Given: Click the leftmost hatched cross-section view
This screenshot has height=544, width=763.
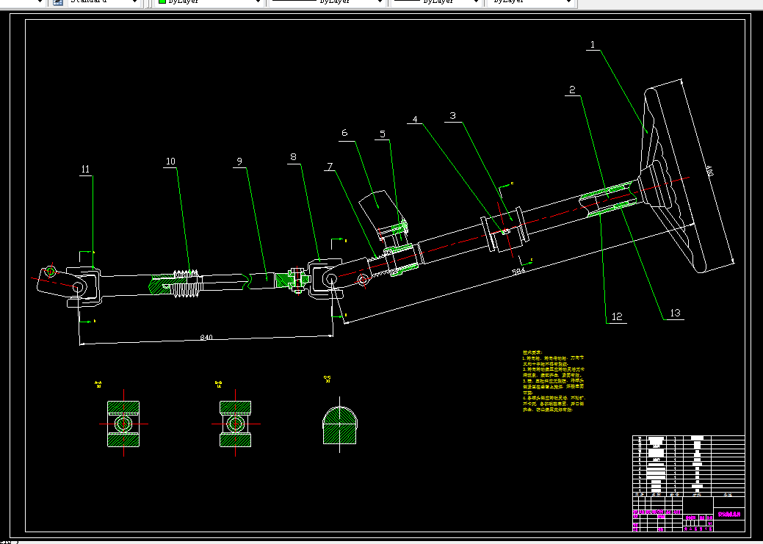Looking at the screenshot, I should pos(123,424).
